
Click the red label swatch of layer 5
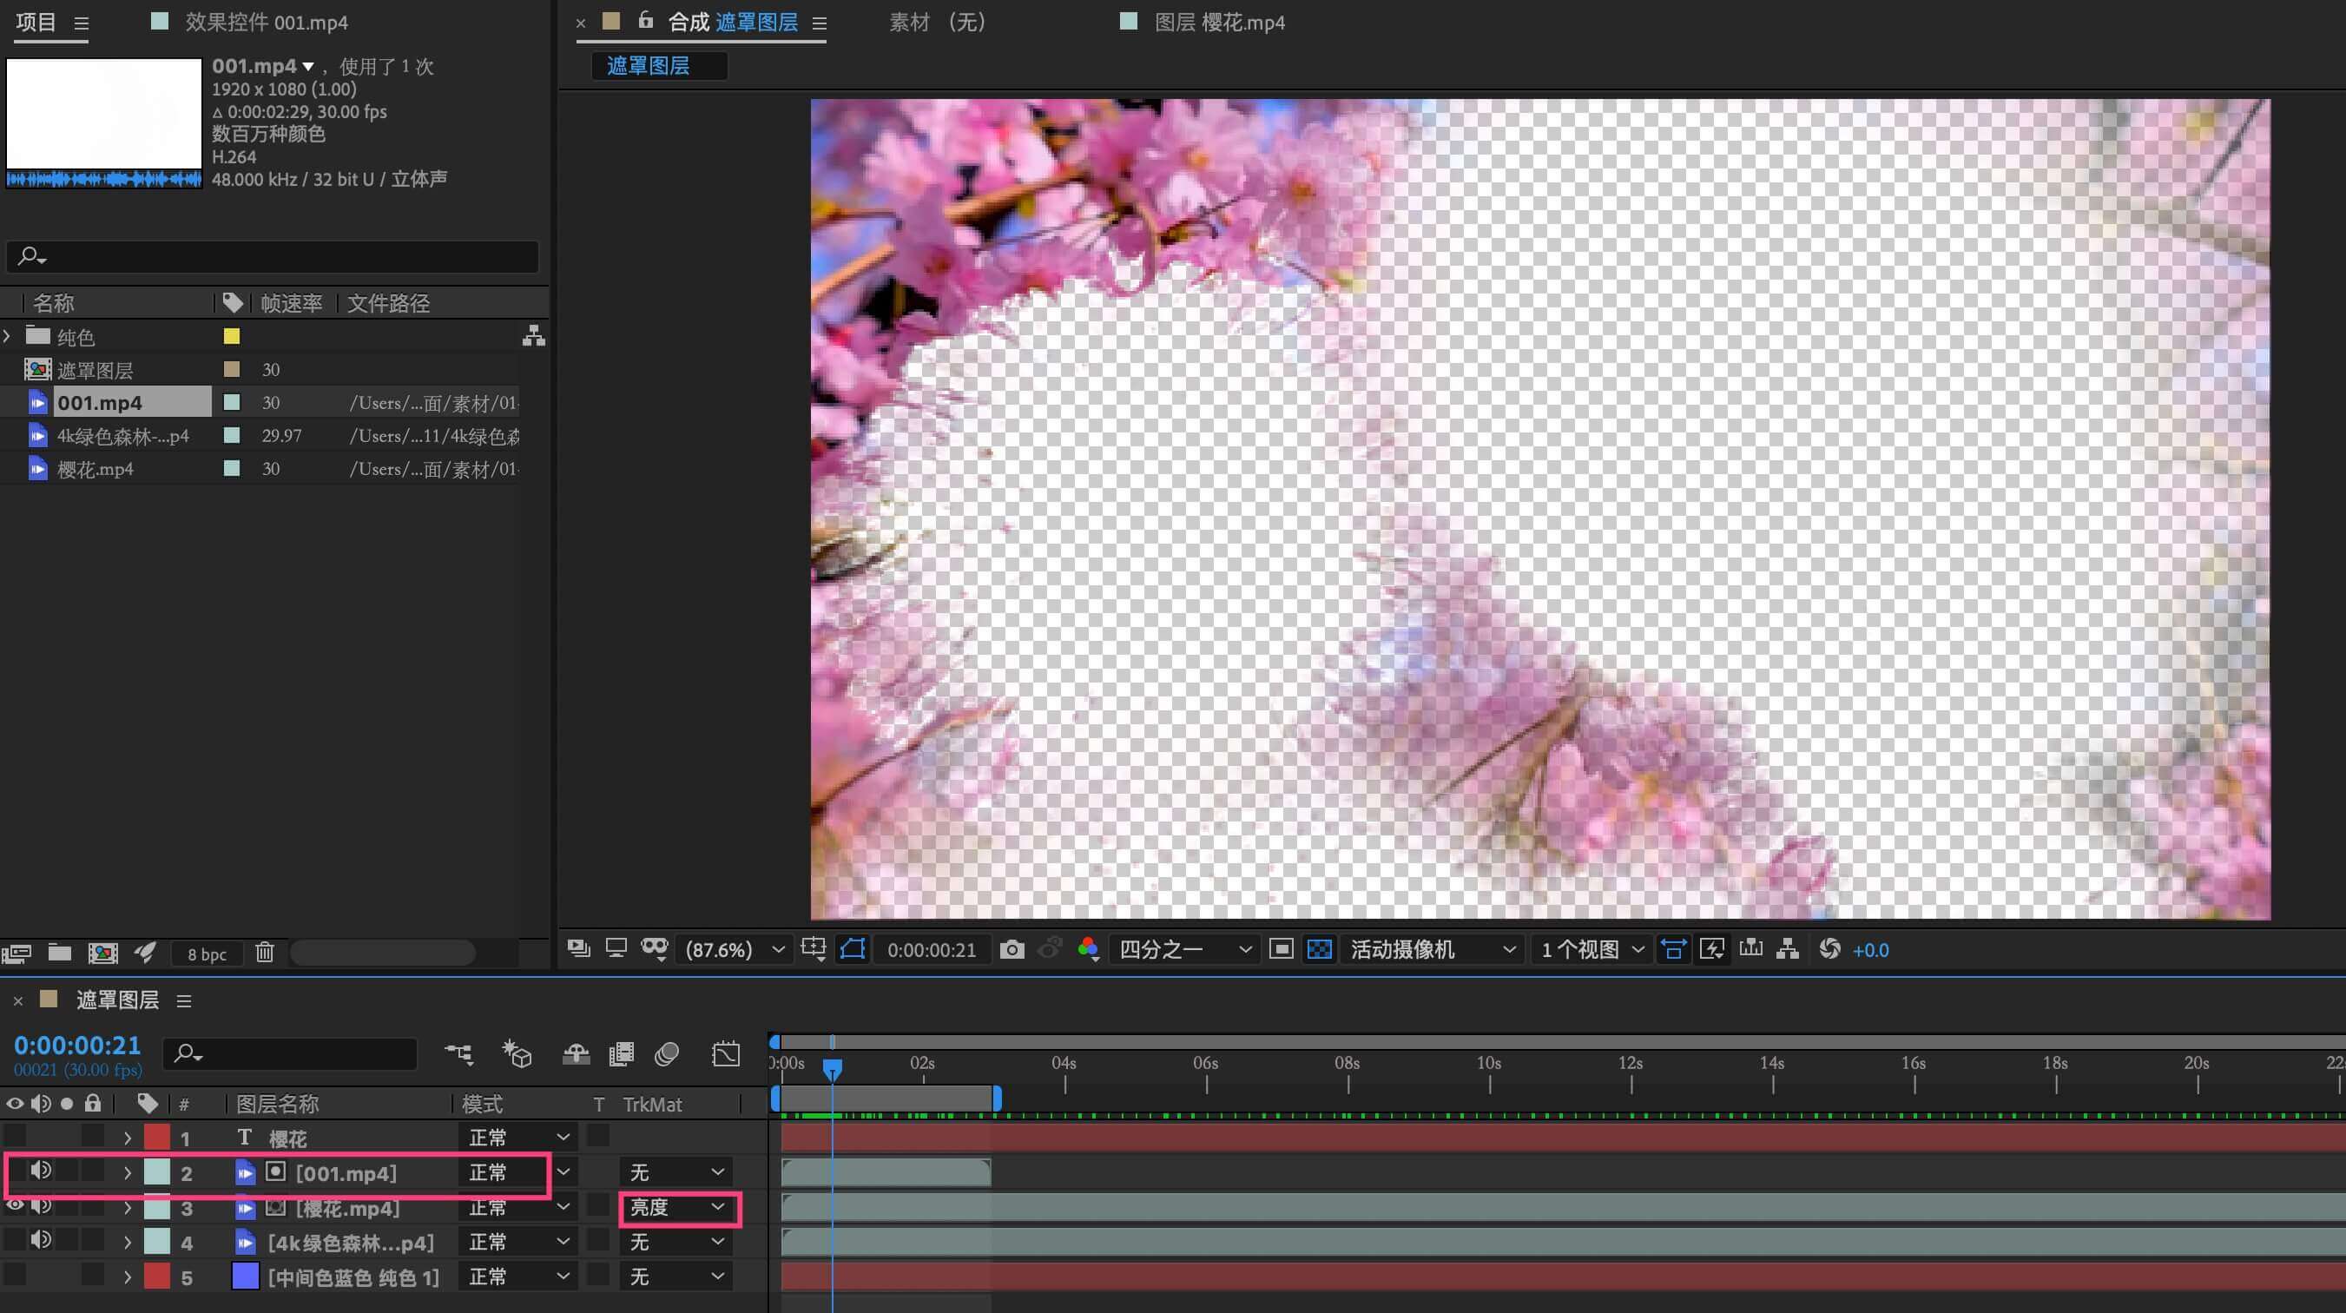point(157,1277)
